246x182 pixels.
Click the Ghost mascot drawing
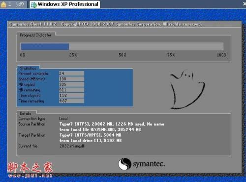click(x=187, y=90)
